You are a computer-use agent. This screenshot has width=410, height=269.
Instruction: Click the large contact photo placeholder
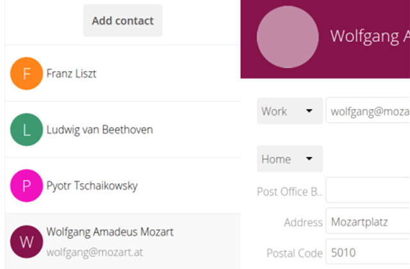(x=288, y=37)
